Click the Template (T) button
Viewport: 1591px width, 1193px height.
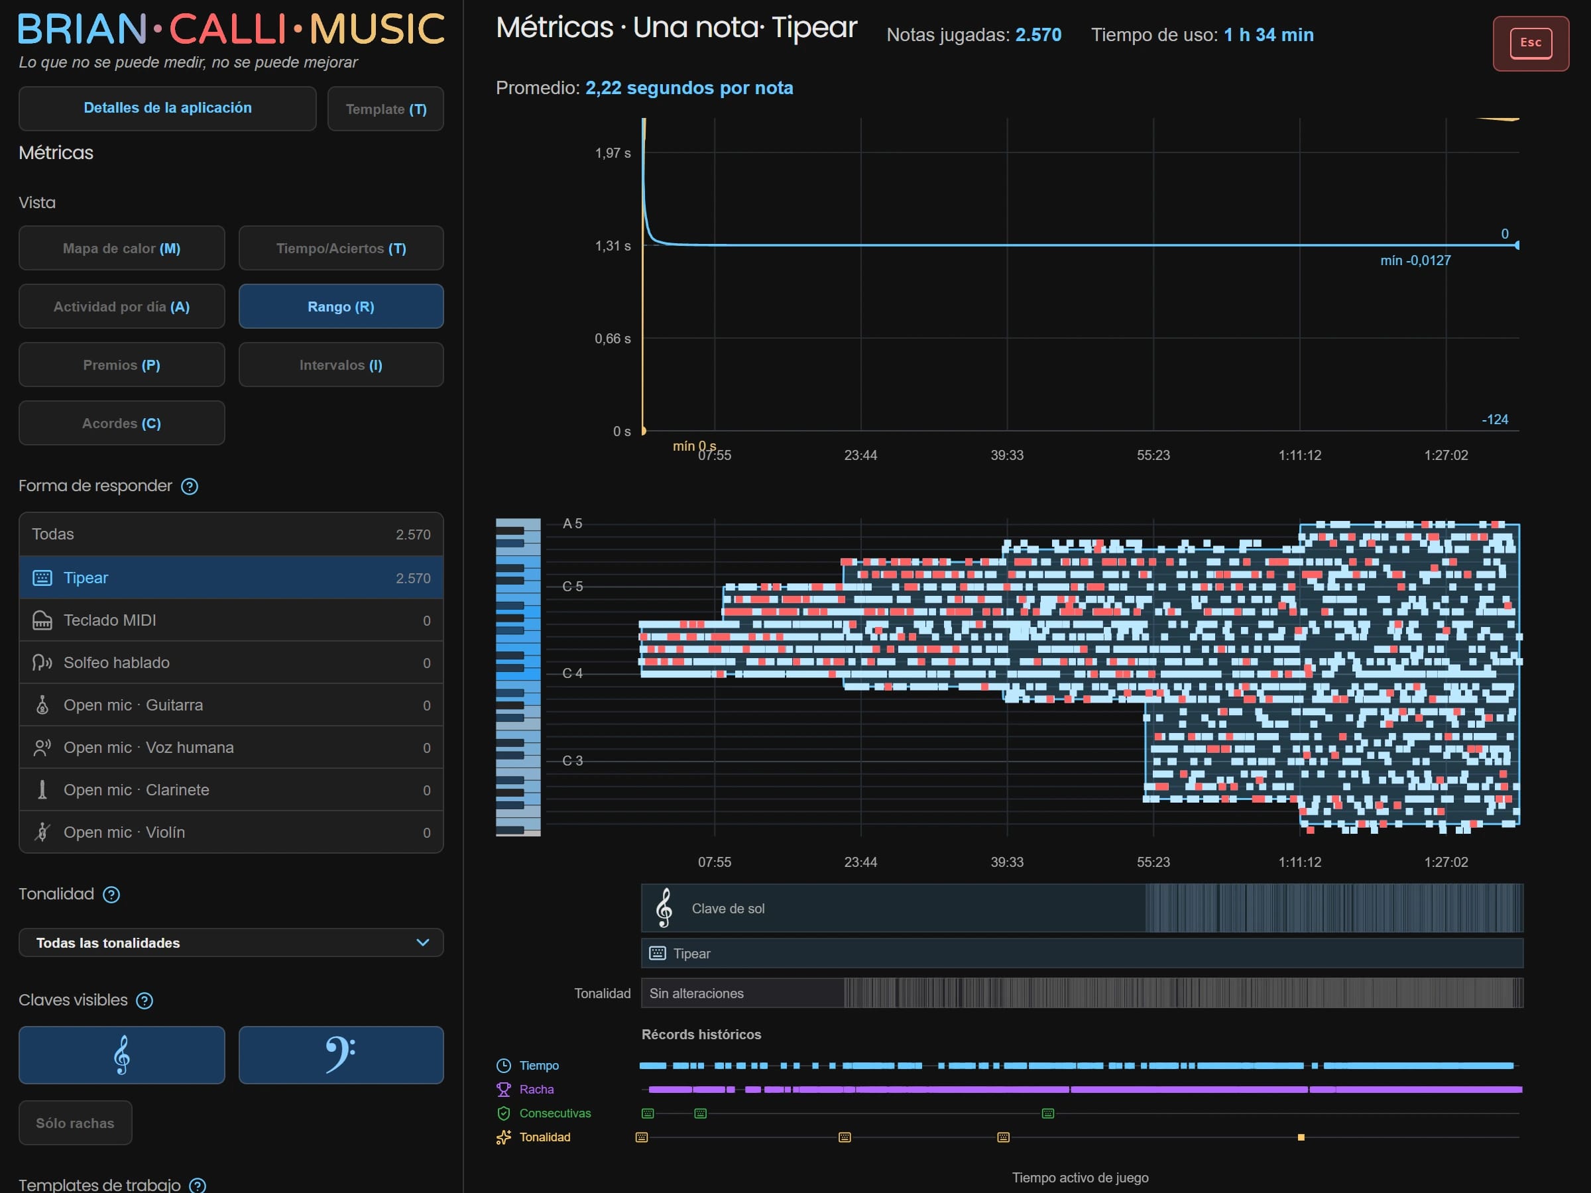tap(386, 109)
